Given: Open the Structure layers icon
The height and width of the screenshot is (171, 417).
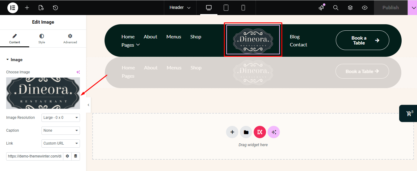Looking at the screenshot, I should (350, 8).
